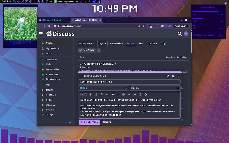Screen dimensions: 229x143
Task: Add tag in the plasma tags field
Action: 155,88
